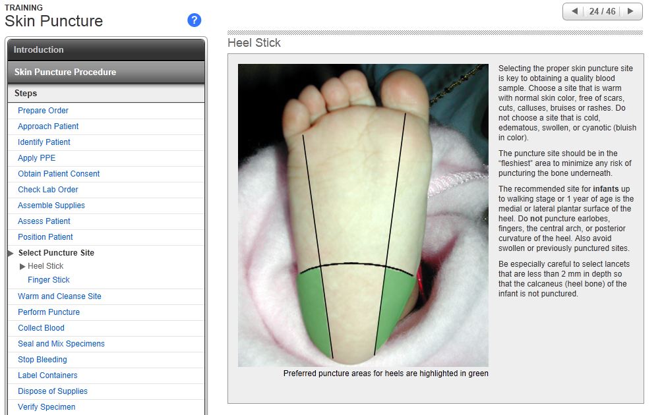Select the Steps header
The image size is (662, 415).
pos(106,94)
